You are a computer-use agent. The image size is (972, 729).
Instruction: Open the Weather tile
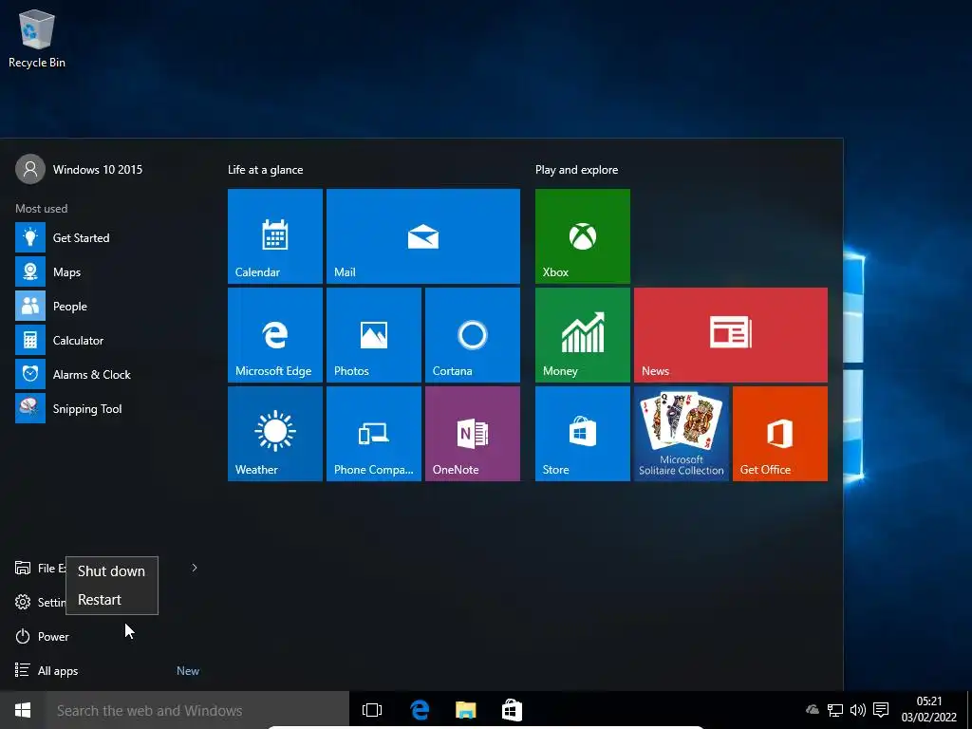tap(275, 433)
